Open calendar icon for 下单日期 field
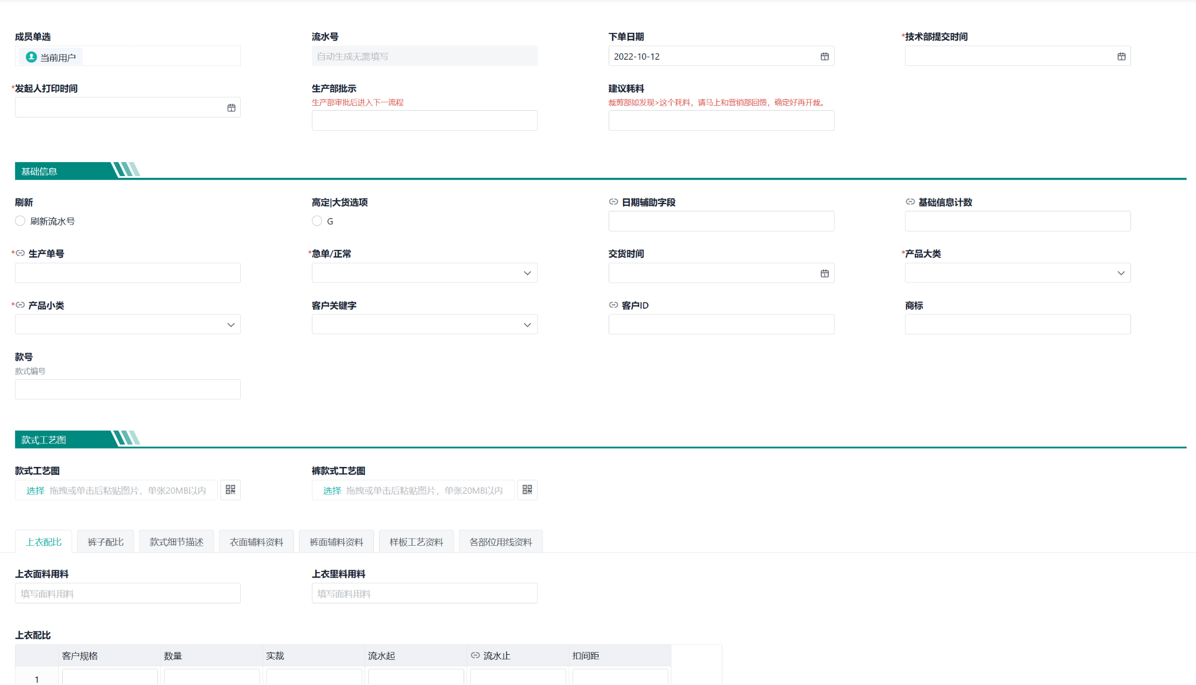The width and height of the screenshot is (1196, 685). [x=824, y=56]
